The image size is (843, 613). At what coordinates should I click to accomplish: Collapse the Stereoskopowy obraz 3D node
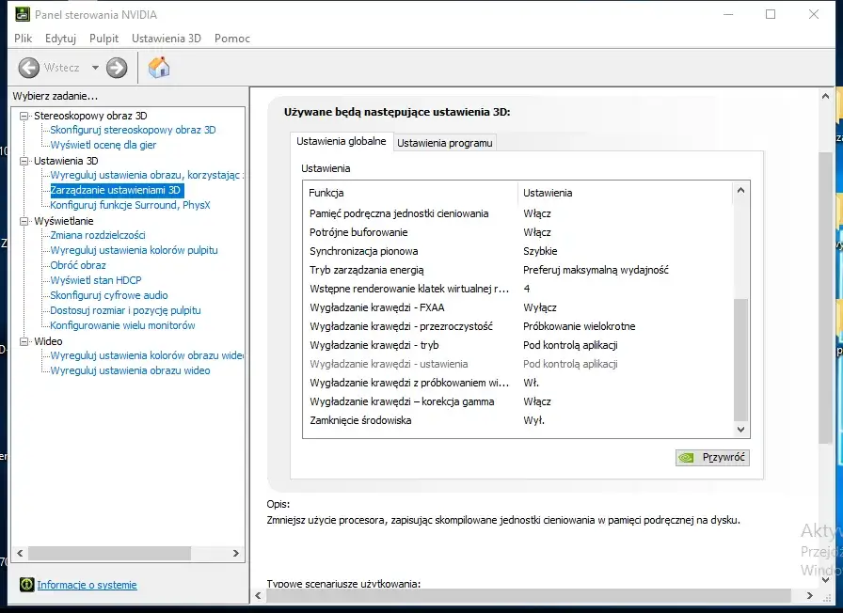click(x=24, y=116)
